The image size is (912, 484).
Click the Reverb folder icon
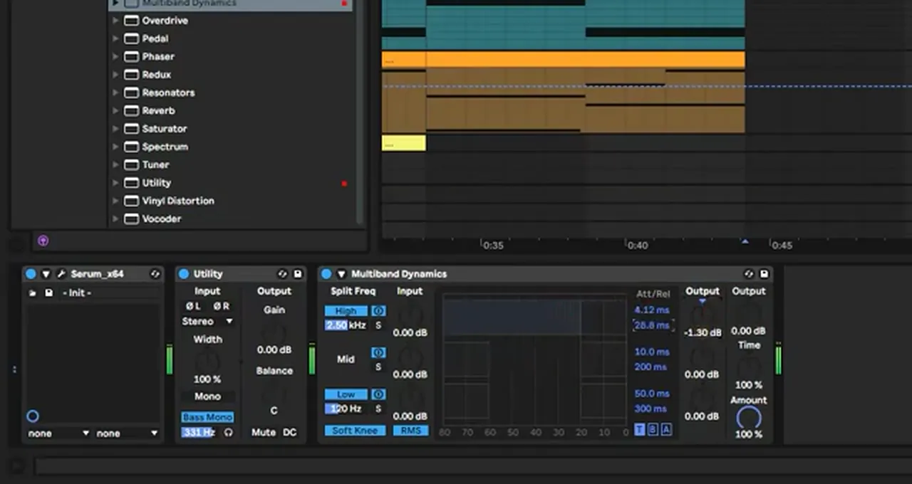click(x=131, y=110)
